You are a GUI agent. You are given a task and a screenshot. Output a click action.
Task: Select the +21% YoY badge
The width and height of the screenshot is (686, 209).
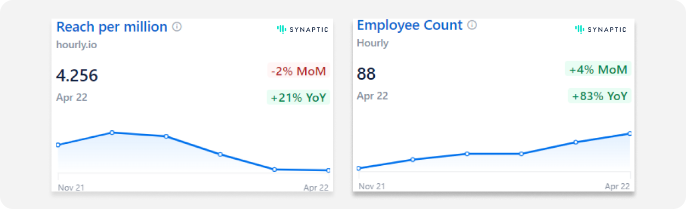[x=299, y=97]
